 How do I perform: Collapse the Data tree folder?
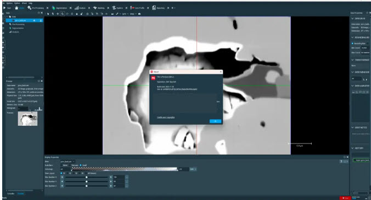click(7, 16)
